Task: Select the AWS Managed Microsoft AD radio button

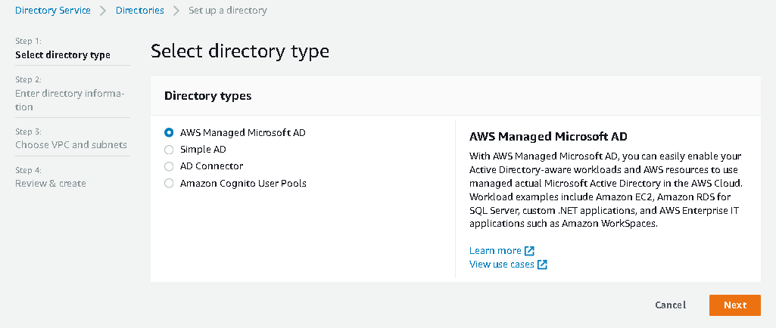Action: (169, 133)
